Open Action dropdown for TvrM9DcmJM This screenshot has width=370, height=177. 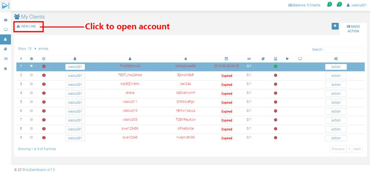click(336, 67)
